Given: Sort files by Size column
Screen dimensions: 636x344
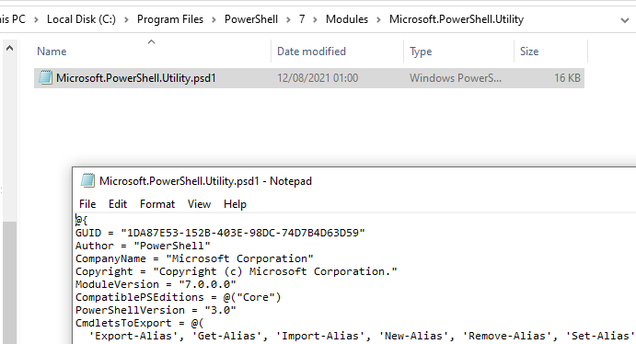Looking at the screenshot, I should [529, 52].
